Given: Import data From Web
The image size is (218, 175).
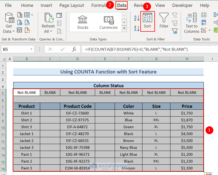Looking at the screenshot, I should coord(20,22).
